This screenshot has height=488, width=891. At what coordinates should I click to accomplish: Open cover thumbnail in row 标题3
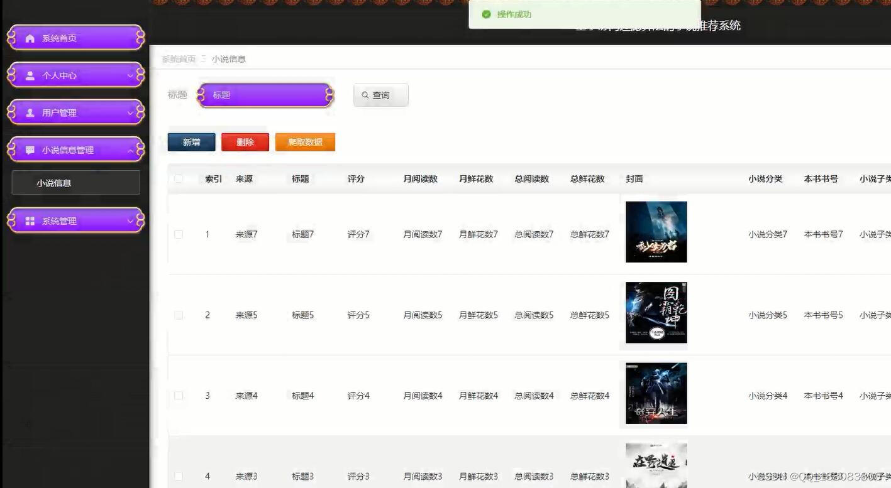656,465
